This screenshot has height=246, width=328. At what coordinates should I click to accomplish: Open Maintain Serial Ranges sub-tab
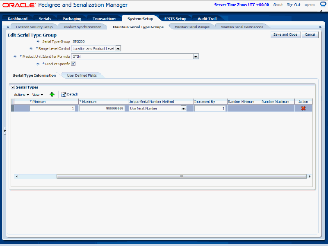192,27
